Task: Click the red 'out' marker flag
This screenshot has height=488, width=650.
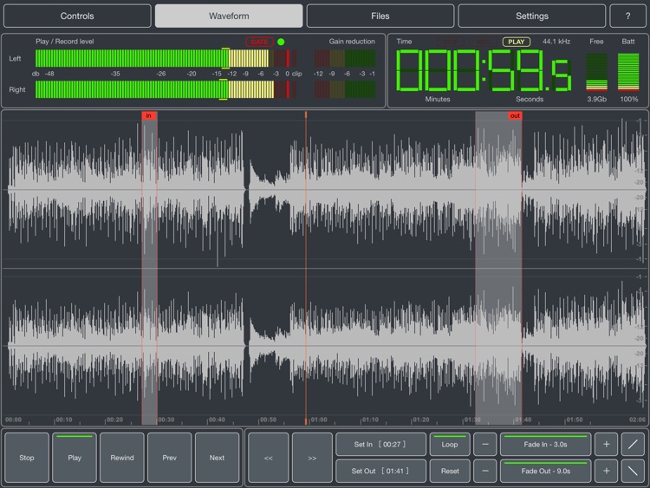Action: (515, 115)
